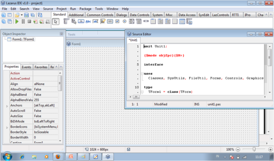
Task: Select the TPopupMenu component icon
Action: pos(74,21)
